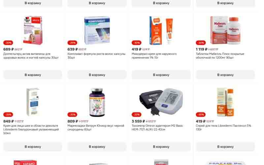Add the Librederm Panthenol spray to the cart

[225, 147]
